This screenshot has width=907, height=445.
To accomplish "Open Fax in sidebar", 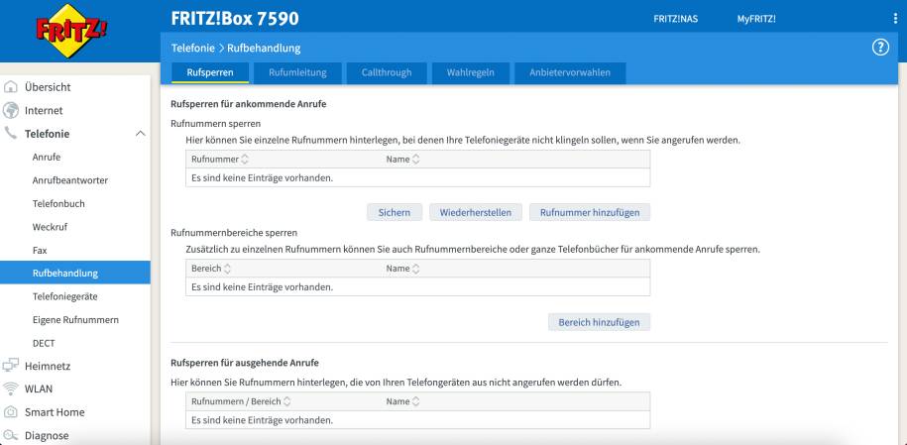I will [x=40, y=250].
